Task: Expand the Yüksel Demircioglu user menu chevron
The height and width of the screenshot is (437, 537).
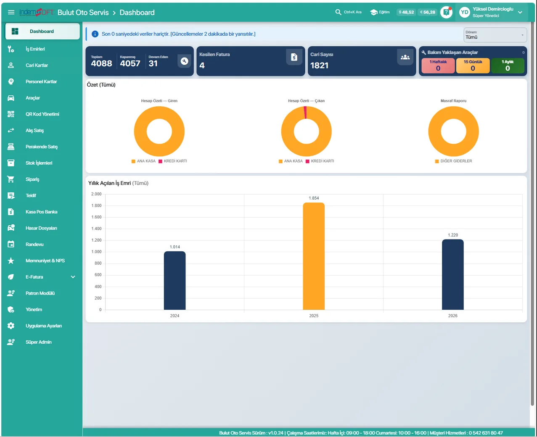Action: click(520, 13)
